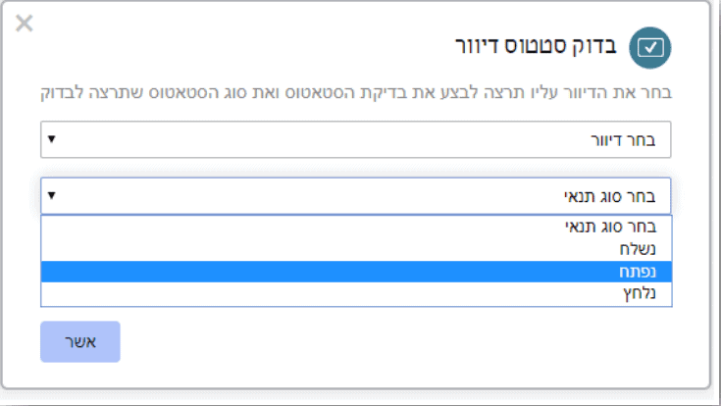Click the 'בדוק סטטוס דיוור' dialog title

(x=536, y=46)
